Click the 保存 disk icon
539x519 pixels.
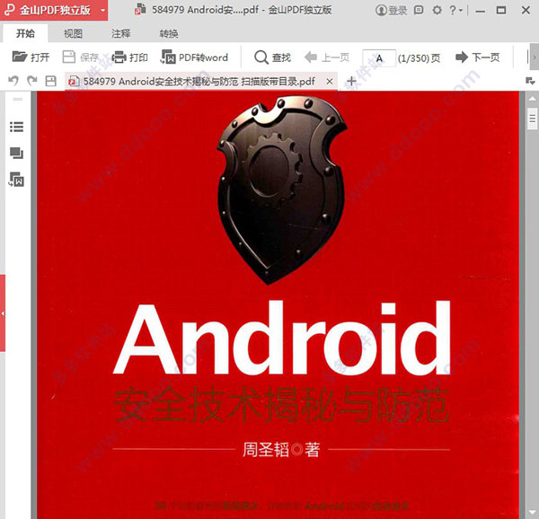point(69,57)
